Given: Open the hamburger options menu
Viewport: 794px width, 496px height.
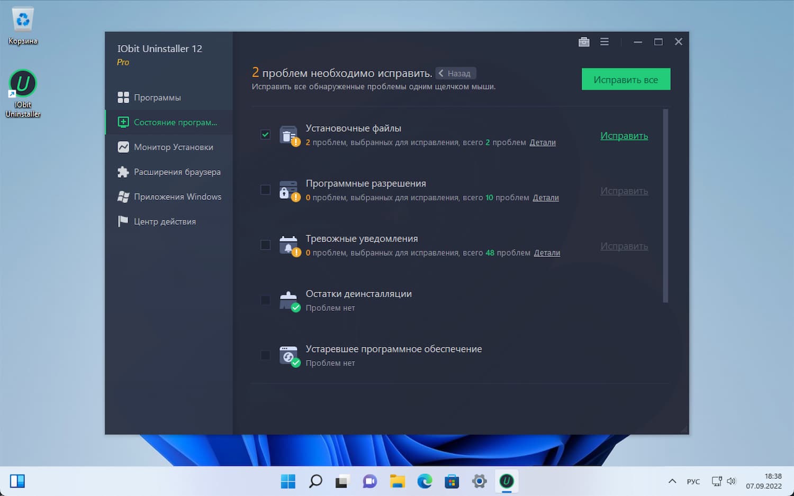Looking at the screenshot, I should 604,42.
